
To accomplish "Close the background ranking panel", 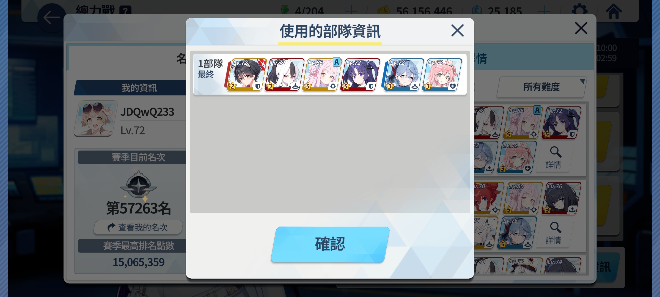I will [x=581, y=28].
